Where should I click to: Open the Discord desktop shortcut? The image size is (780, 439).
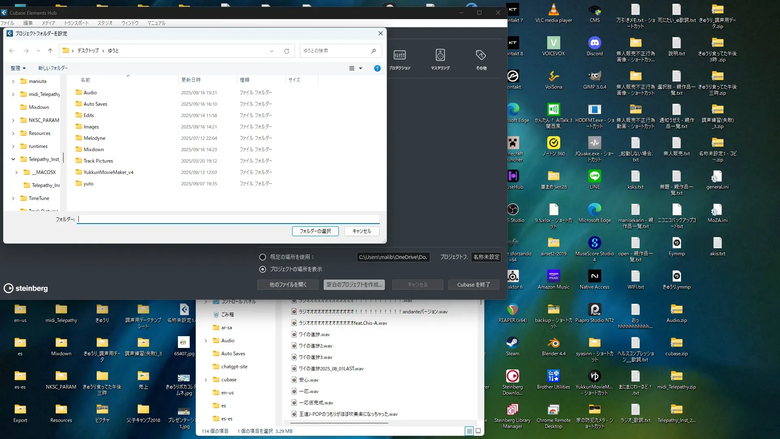click(x=594, y=43)
